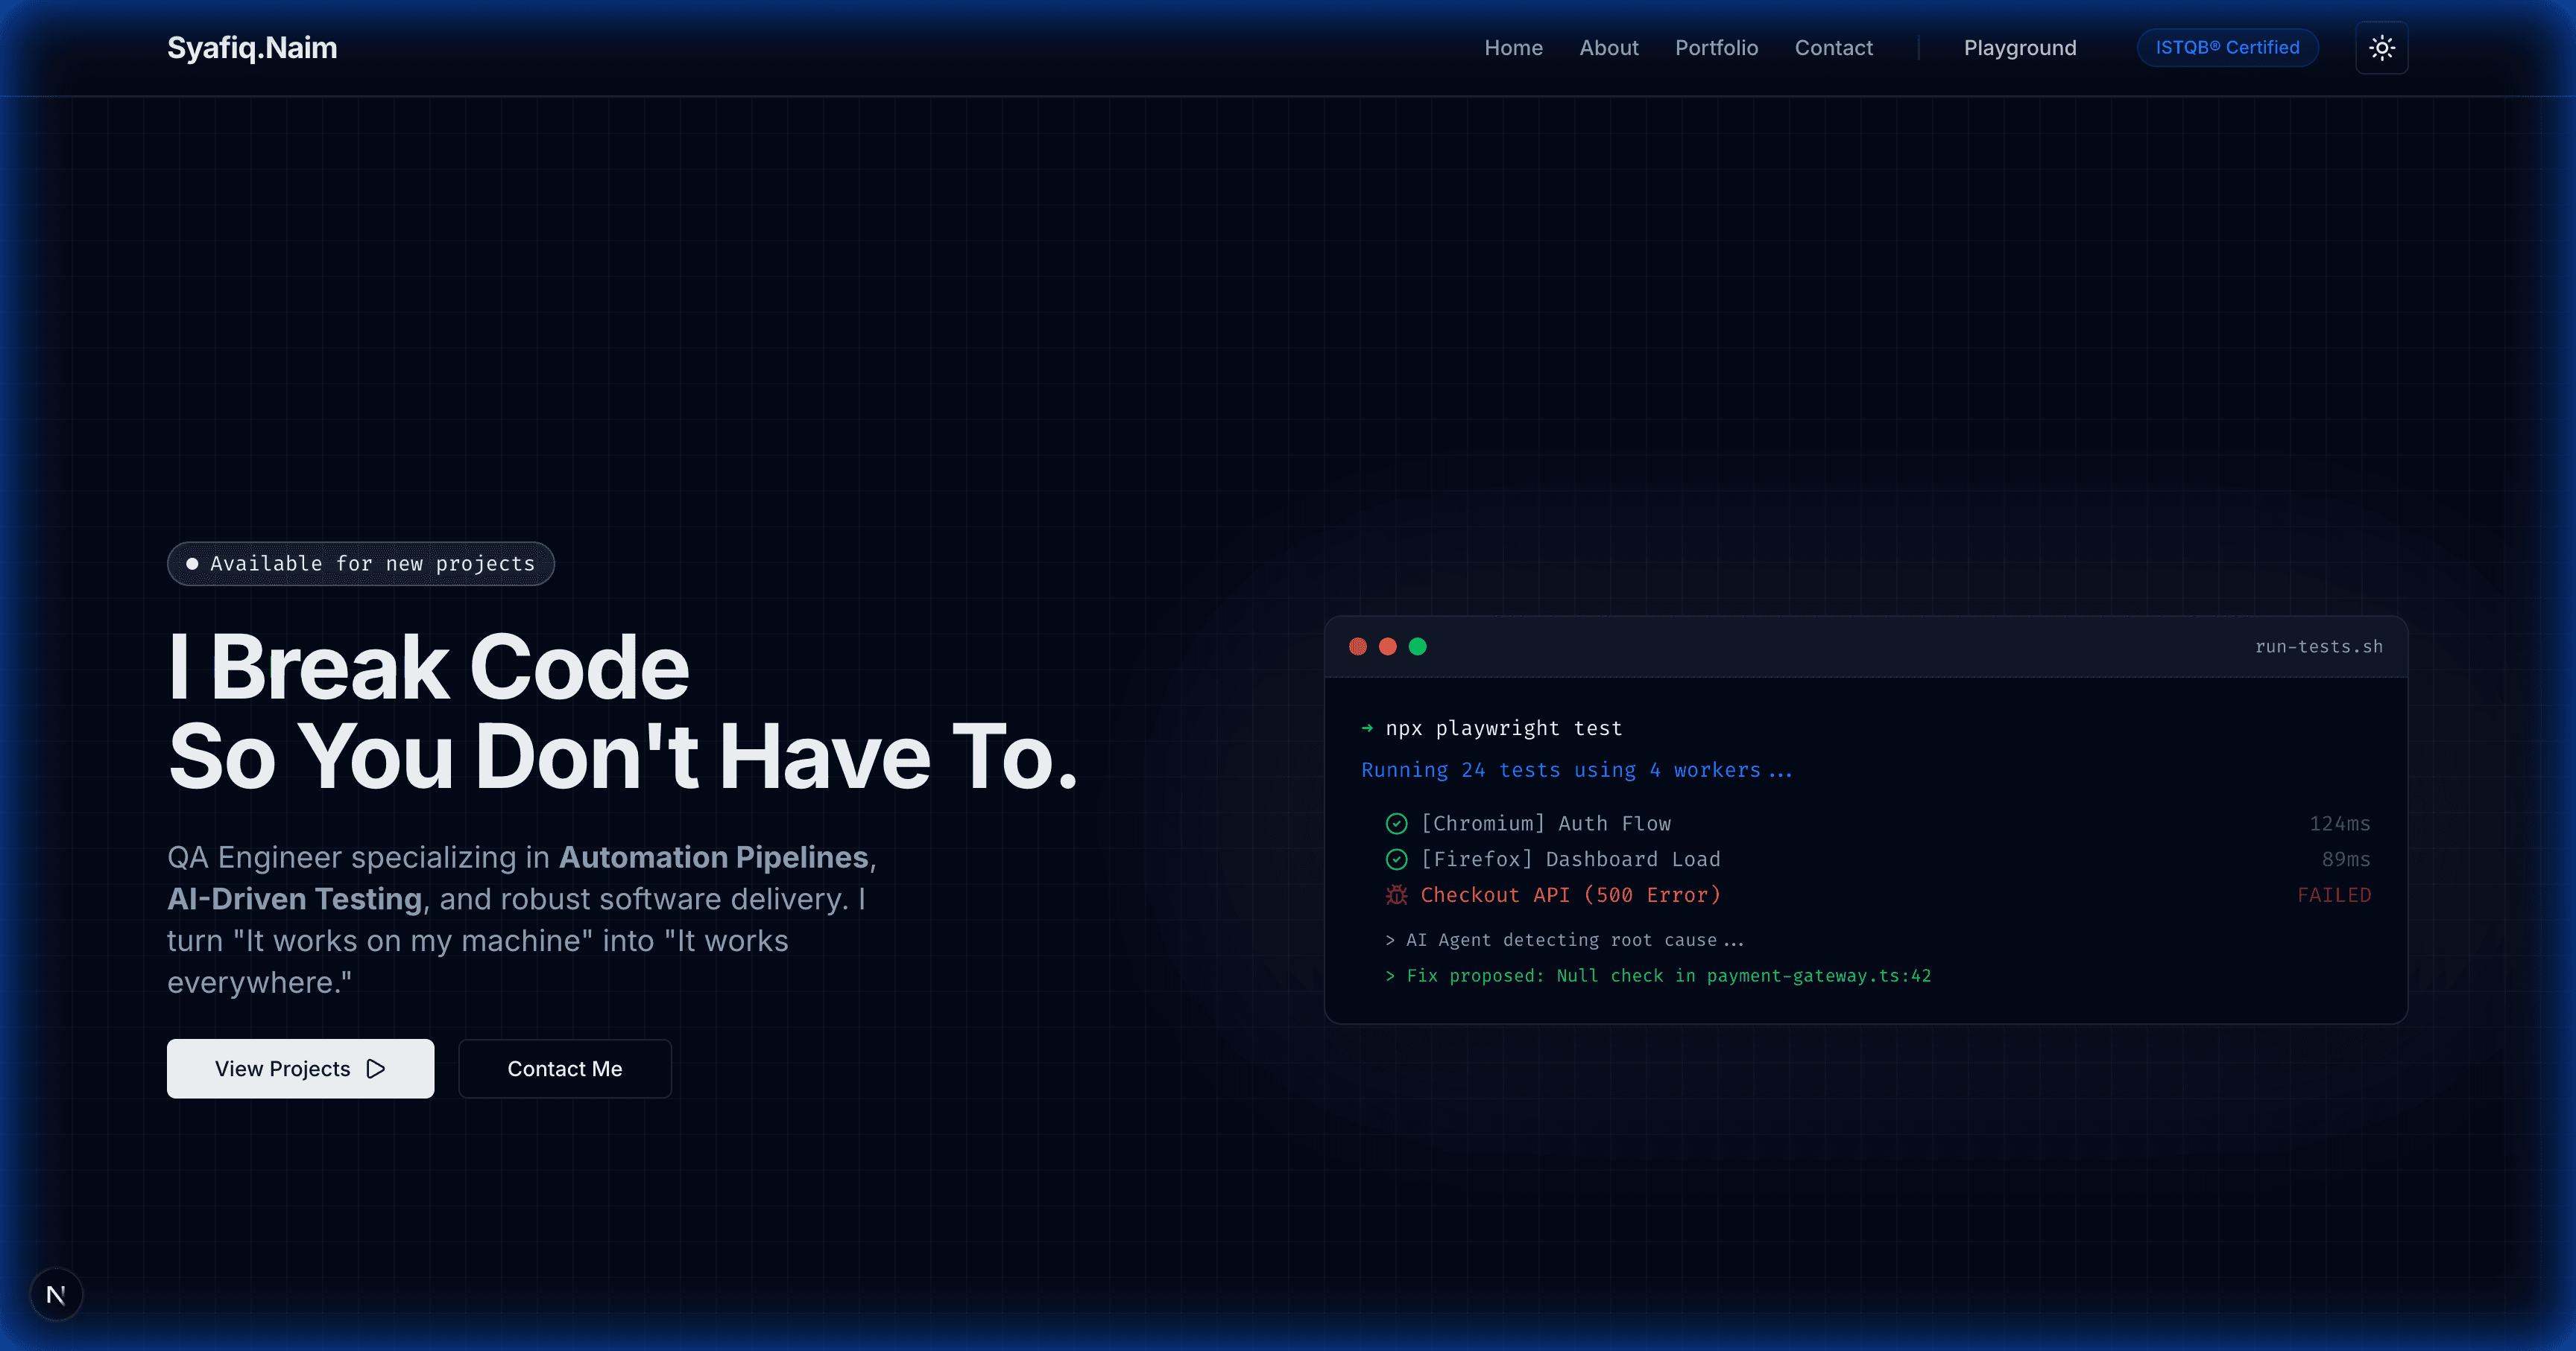Click the arrow beside npx playwright test command

click(x=1366, y=728)
